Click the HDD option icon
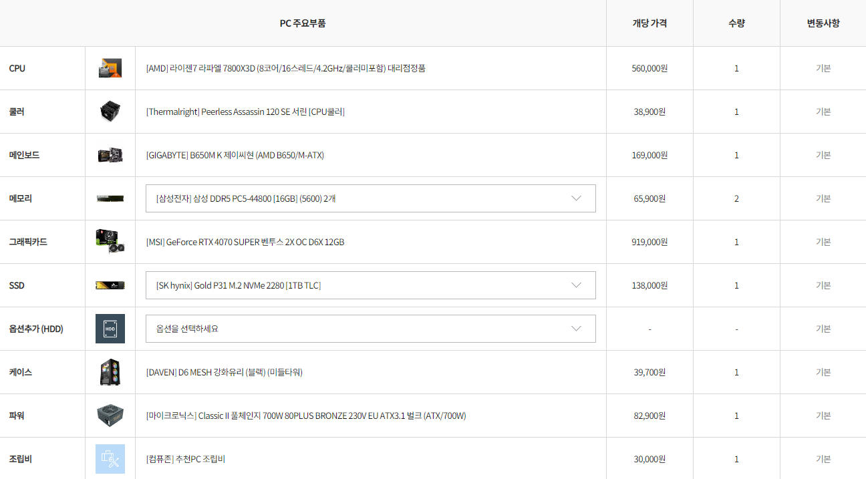866x479 pixels. click(110, 329)
